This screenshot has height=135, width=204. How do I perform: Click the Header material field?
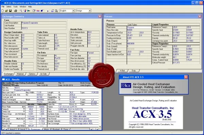pos(27,64)
